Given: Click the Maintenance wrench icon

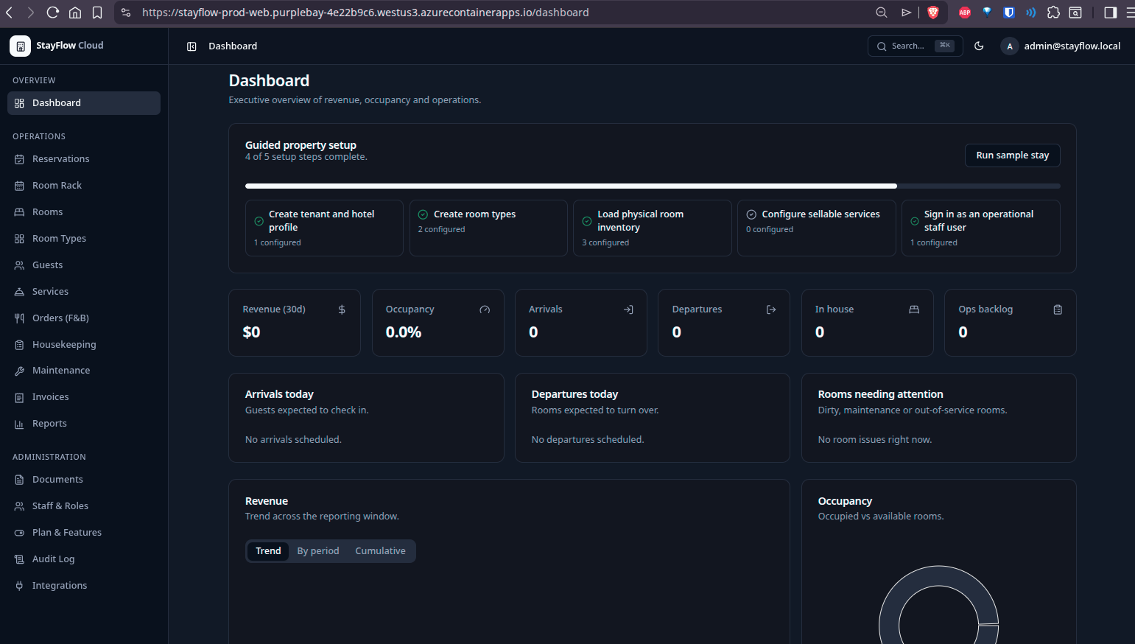Looking at the screenshot, I should (x=19, y=371).
